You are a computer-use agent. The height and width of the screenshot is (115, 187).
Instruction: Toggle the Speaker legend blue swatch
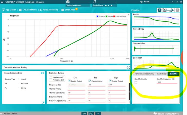pyautogui.click(x=97, y=16)
